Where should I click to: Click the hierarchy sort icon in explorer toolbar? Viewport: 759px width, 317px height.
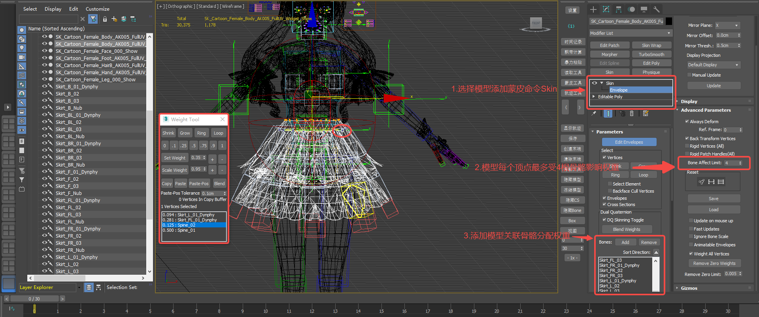click(133, 19)
